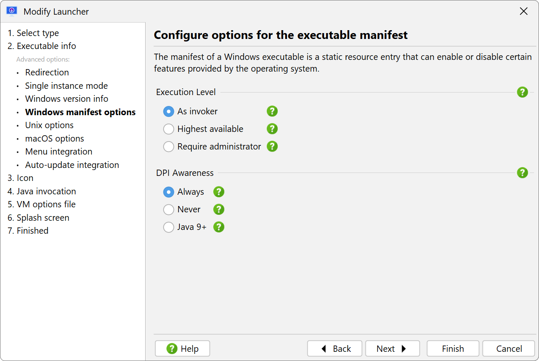Go to Redirection advanced options
Image resolution: width=539 pixels, height=361 pixels.
47,72
